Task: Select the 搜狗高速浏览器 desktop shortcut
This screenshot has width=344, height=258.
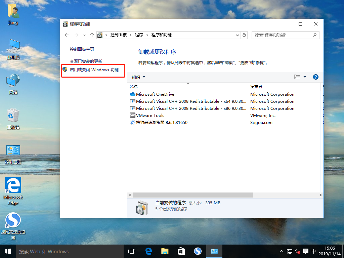Action: [x=13, y=226]
